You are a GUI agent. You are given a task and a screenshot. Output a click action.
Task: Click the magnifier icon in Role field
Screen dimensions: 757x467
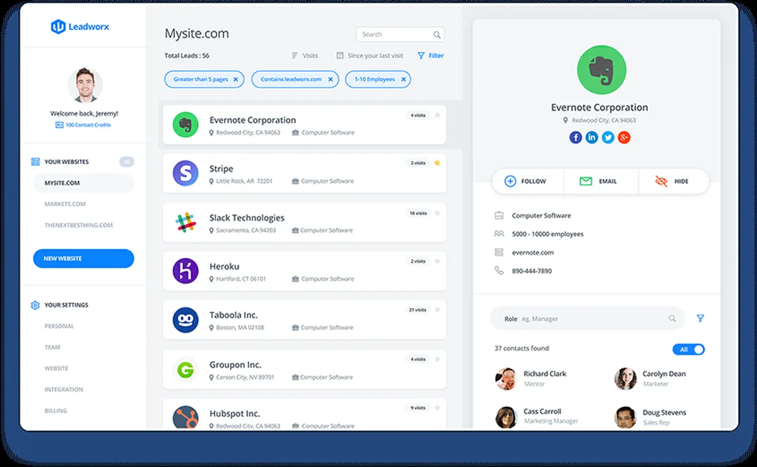coord(672,319)
